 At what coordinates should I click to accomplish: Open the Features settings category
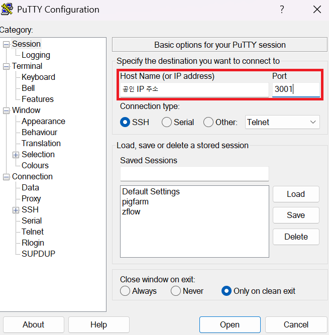pyautogui.click(x=38, y=99)
